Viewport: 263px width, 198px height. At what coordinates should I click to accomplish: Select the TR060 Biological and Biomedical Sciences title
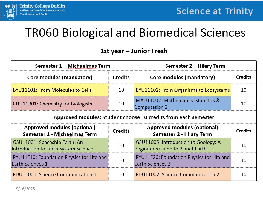[135, 33]
